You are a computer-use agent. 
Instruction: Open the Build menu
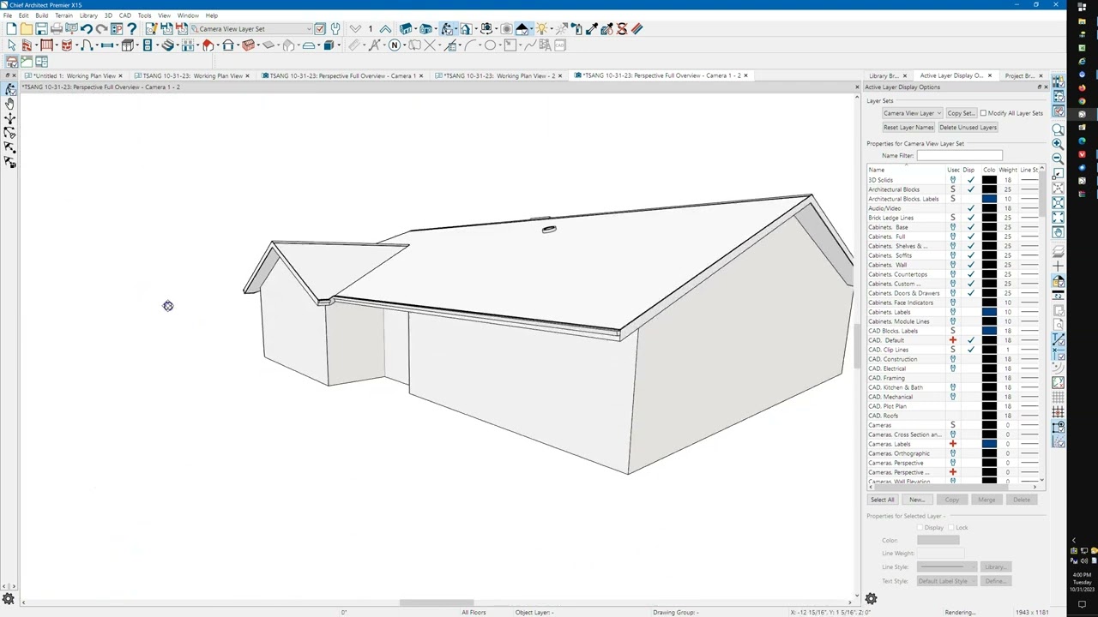tap(41, 15)
